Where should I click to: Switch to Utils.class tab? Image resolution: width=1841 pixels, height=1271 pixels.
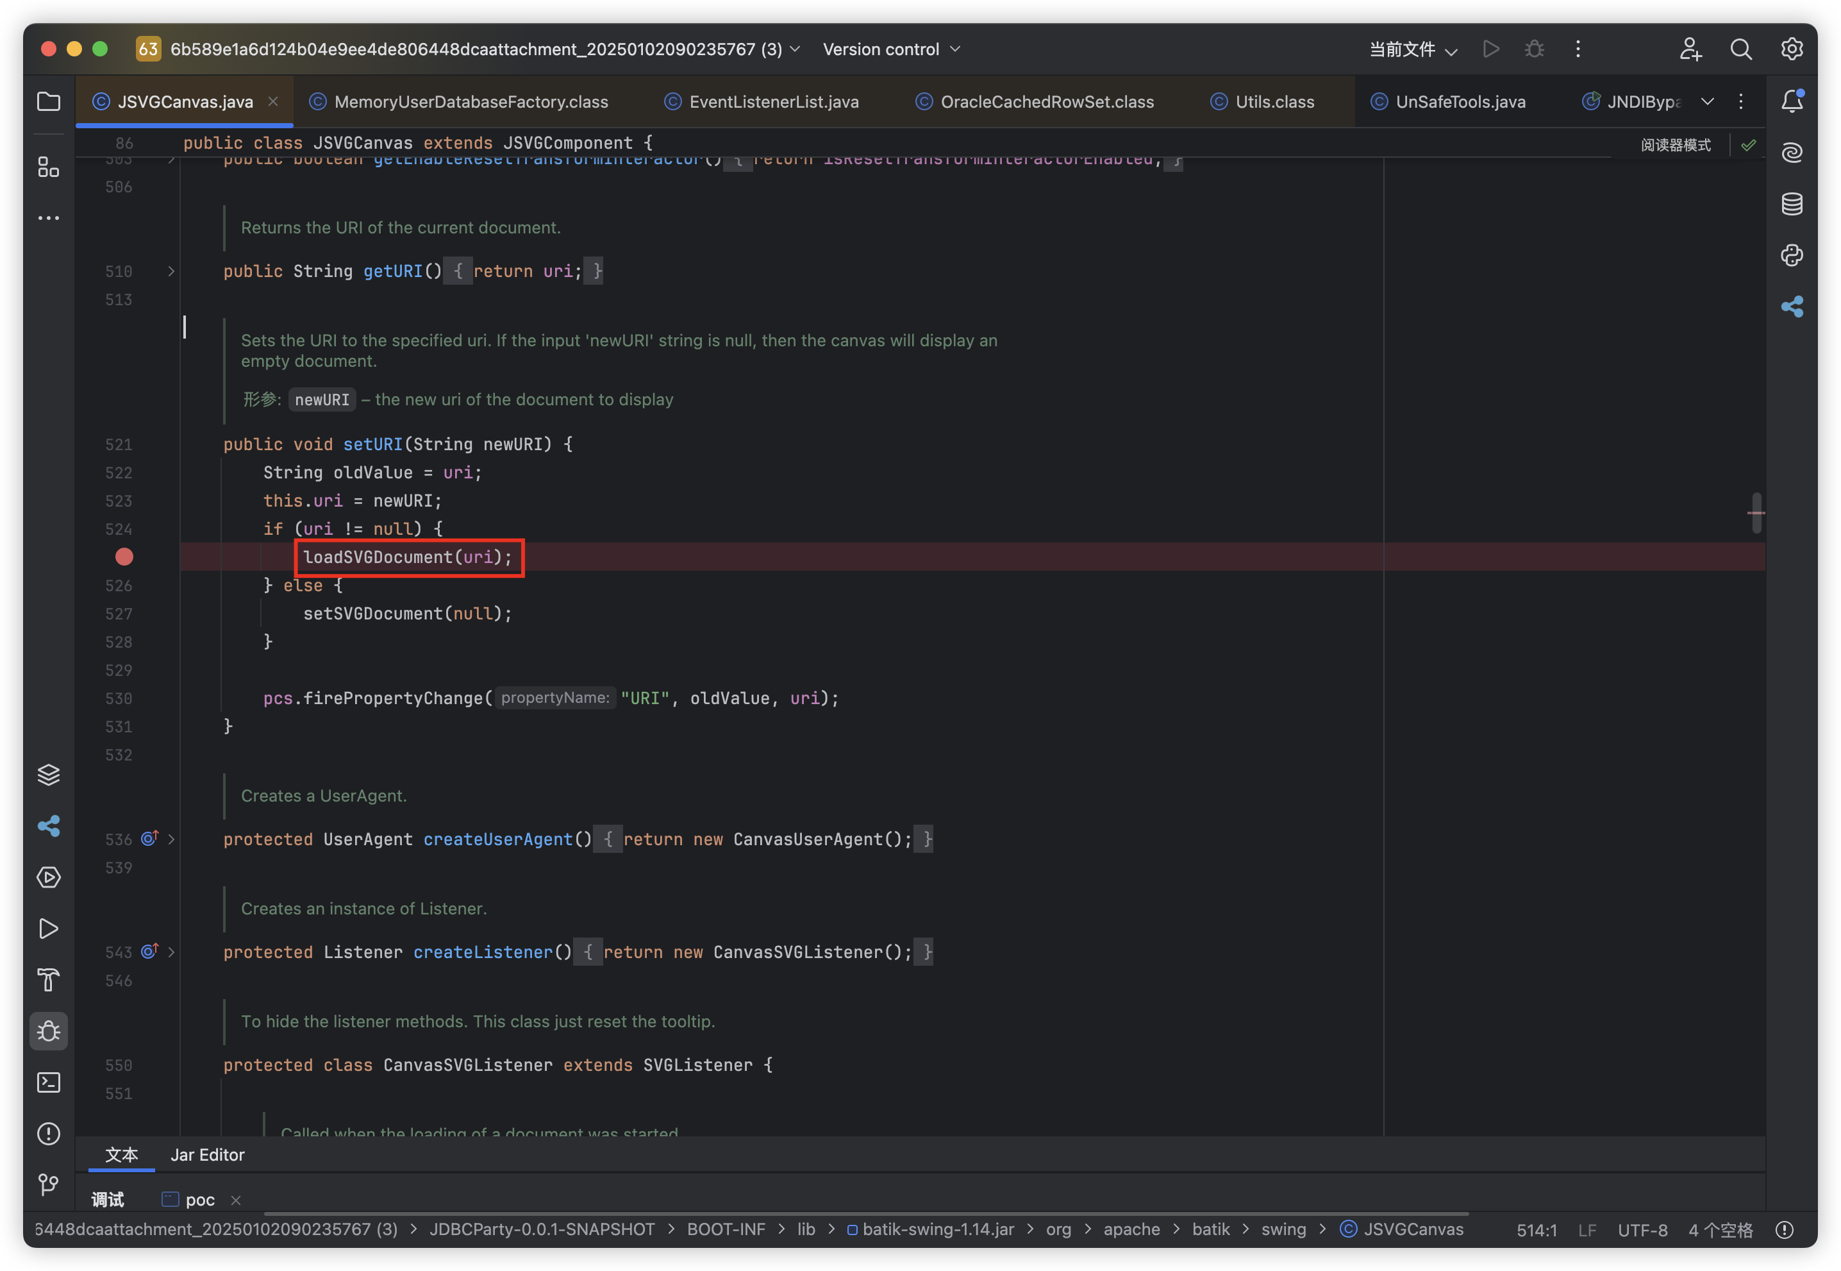[x=1262, y=102]
